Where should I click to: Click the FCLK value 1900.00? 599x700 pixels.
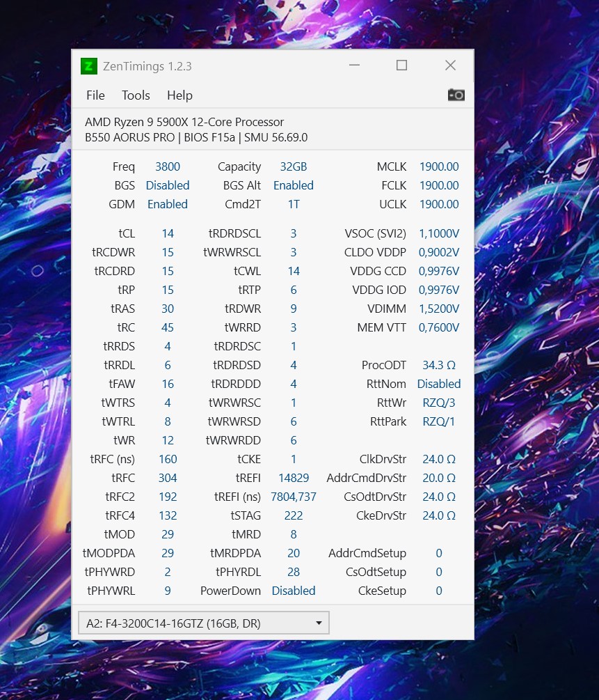(439, 185)
